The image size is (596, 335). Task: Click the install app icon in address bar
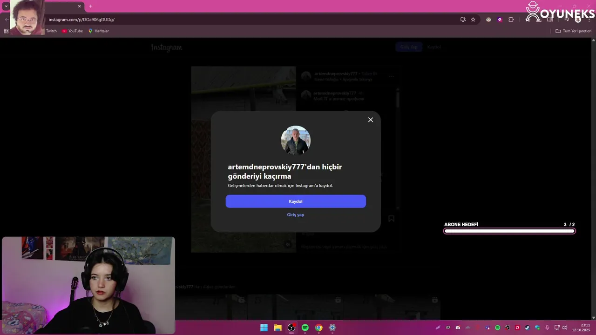pos(463,20)
